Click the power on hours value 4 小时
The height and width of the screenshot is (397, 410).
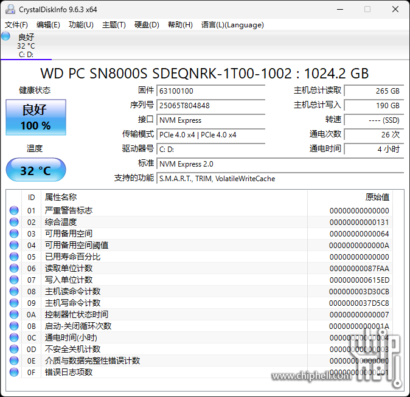tap(374, 150)
